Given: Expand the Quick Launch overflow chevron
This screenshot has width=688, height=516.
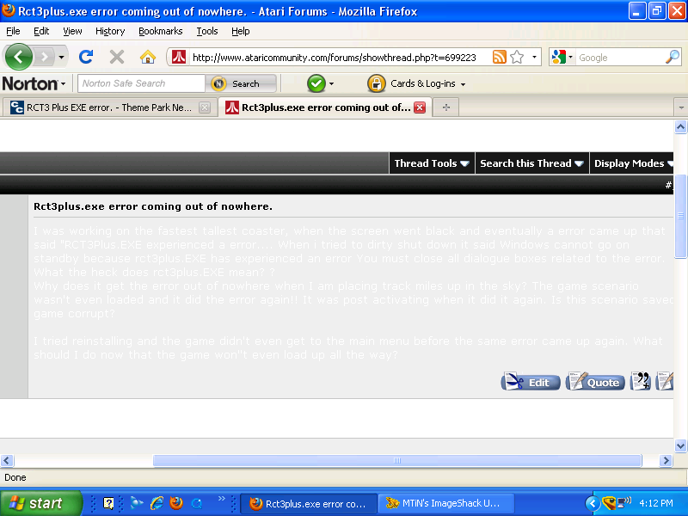Looking at the screenshot, I should [x=222, y=499].
